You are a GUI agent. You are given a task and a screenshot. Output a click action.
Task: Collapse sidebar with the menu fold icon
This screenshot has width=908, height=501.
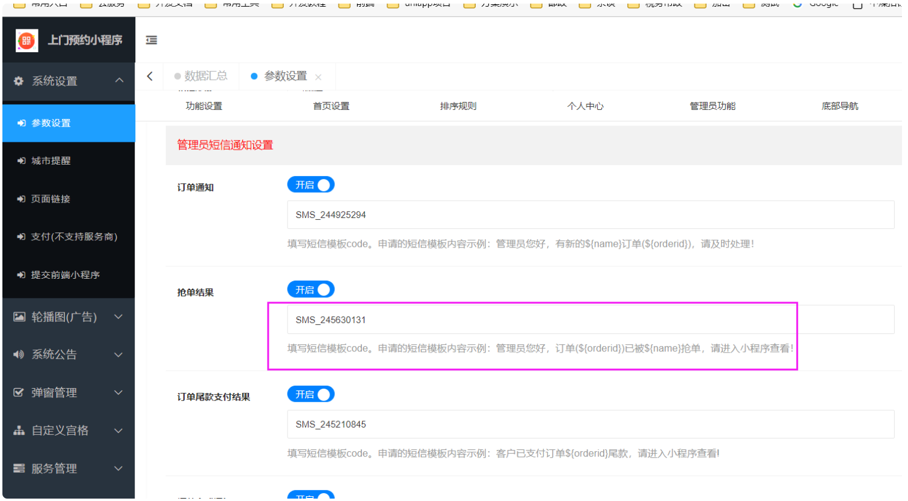tap(152, 40)
